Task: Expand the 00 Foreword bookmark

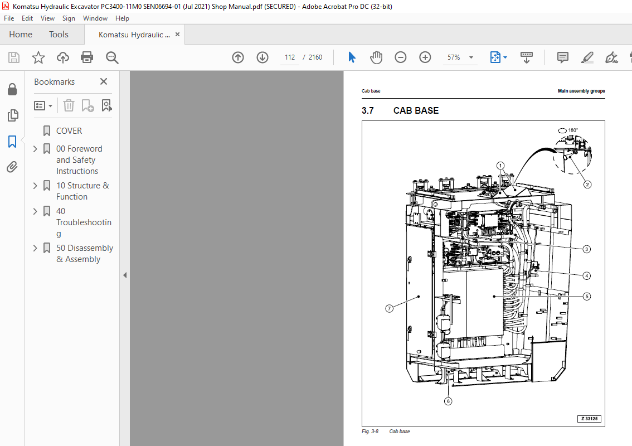Action: (35, 149)
